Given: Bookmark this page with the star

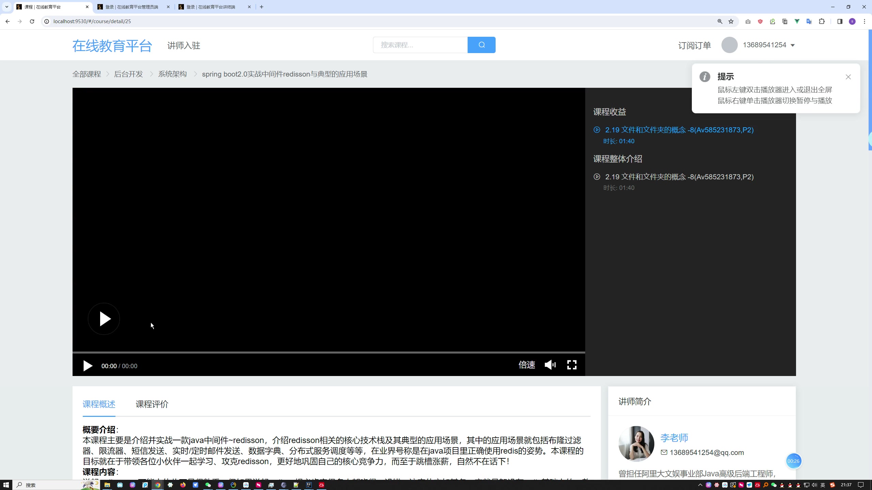Looking at the screenshot, I should [x=731, y=21].
